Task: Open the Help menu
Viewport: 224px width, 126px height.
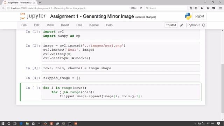Action: pos(109,25)
